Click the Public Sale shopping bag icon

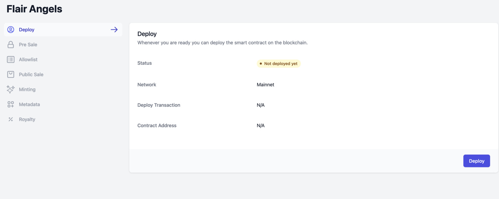coord(11,75)
